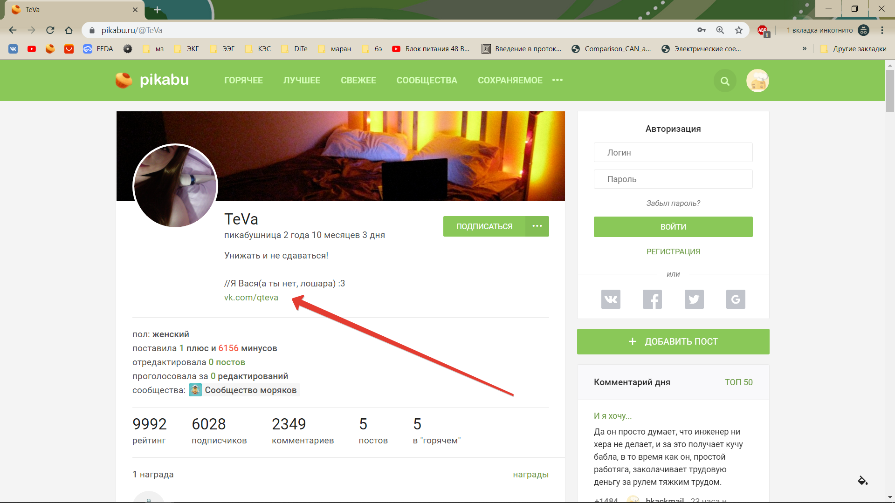Image resolution: width=895 pixels, height=503 pixels.
Task: Log in with Google social icon
Action: click(736, 299)
